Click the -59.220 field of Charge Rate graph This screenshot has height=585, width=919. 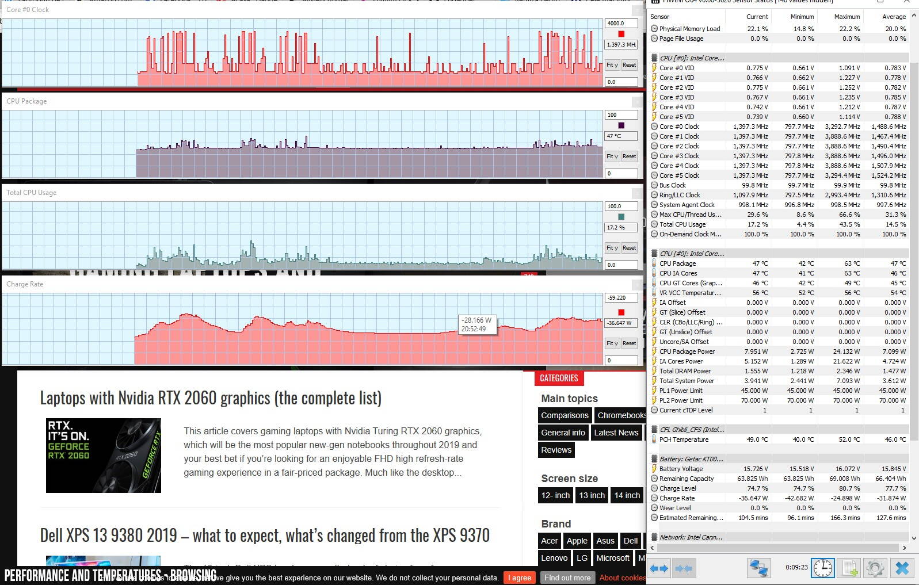[621, 298]
